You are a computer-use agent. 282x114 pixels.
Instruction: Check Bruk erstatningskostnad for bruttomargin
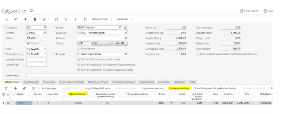(198, 54)
